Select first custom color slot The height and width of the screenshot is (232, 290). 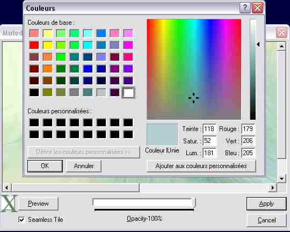34,122
